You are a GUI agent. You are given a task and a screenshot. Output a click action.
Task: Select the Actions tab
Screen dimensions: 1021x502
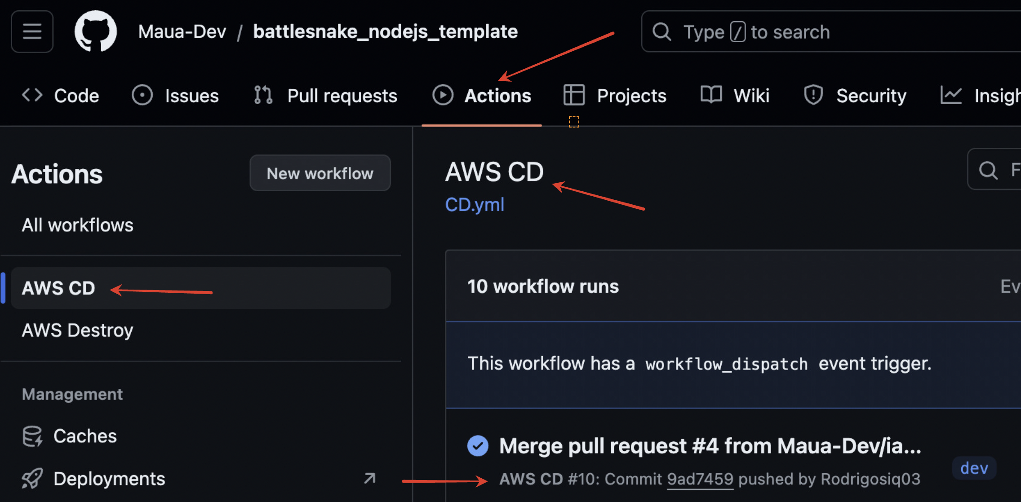[482, 96]
